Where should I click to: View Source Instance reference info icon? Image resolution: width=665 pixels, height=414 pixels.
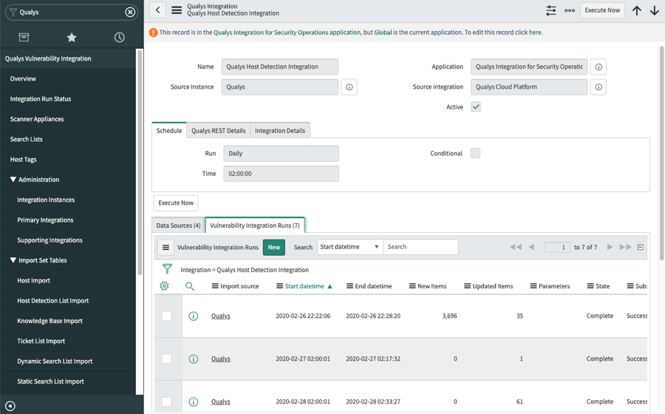[349, 87]
